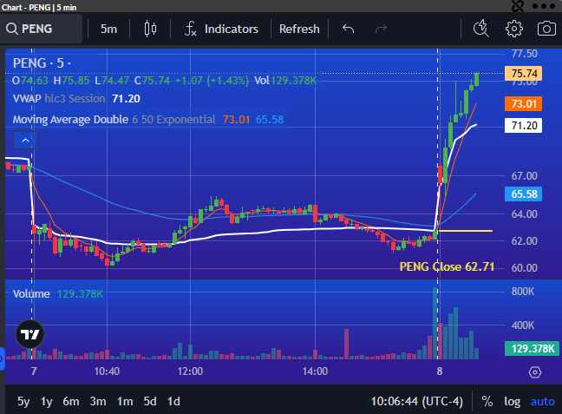Open the quick search lightning icon
This screenshot has width=562, height=414.
(481, 29)
